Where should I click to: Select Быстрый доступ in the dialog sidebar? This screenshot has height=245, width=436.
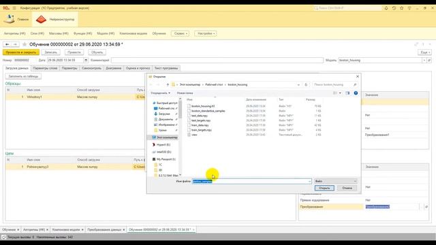165,103
